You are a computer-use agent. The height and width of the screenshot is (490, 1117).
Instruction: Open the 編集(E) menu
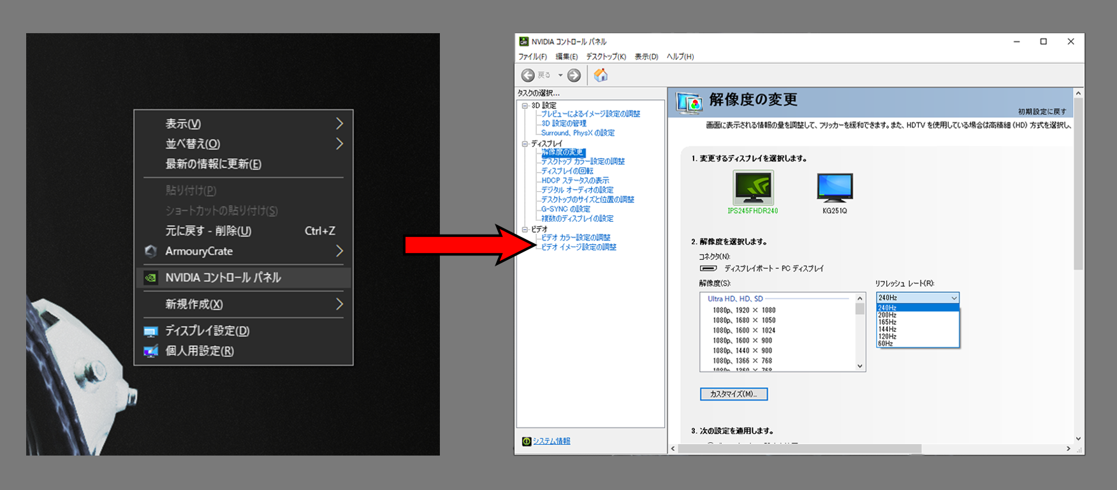567,57
